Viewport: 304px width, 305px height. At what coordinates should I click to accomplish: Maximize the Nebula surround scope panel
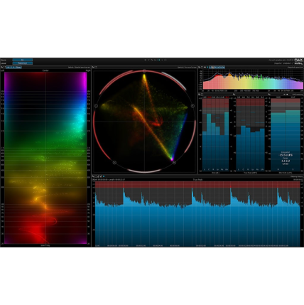tap(96, 68)
